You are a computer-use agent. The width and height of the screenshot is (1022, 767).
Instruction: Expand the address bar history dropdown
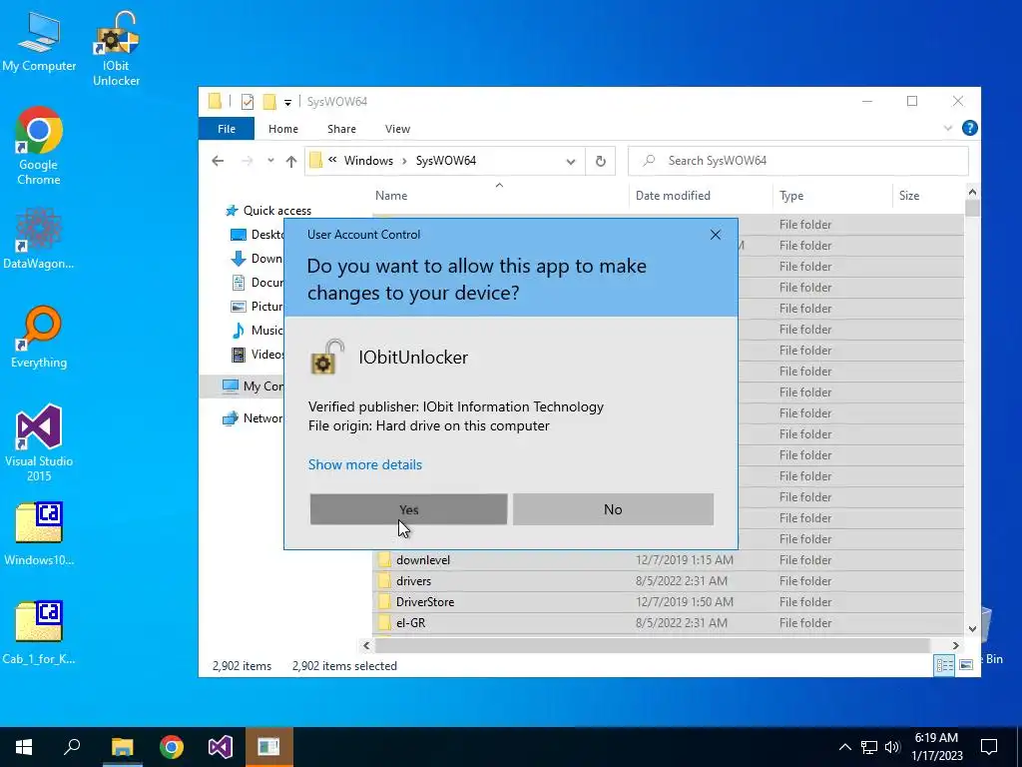coord(570,161)
